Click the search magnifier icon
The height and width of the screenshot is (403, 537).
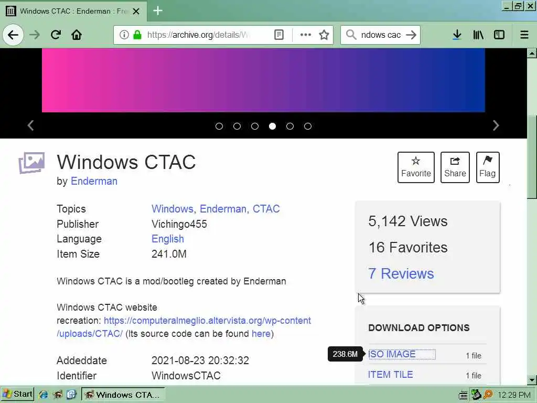click(351, 35)
